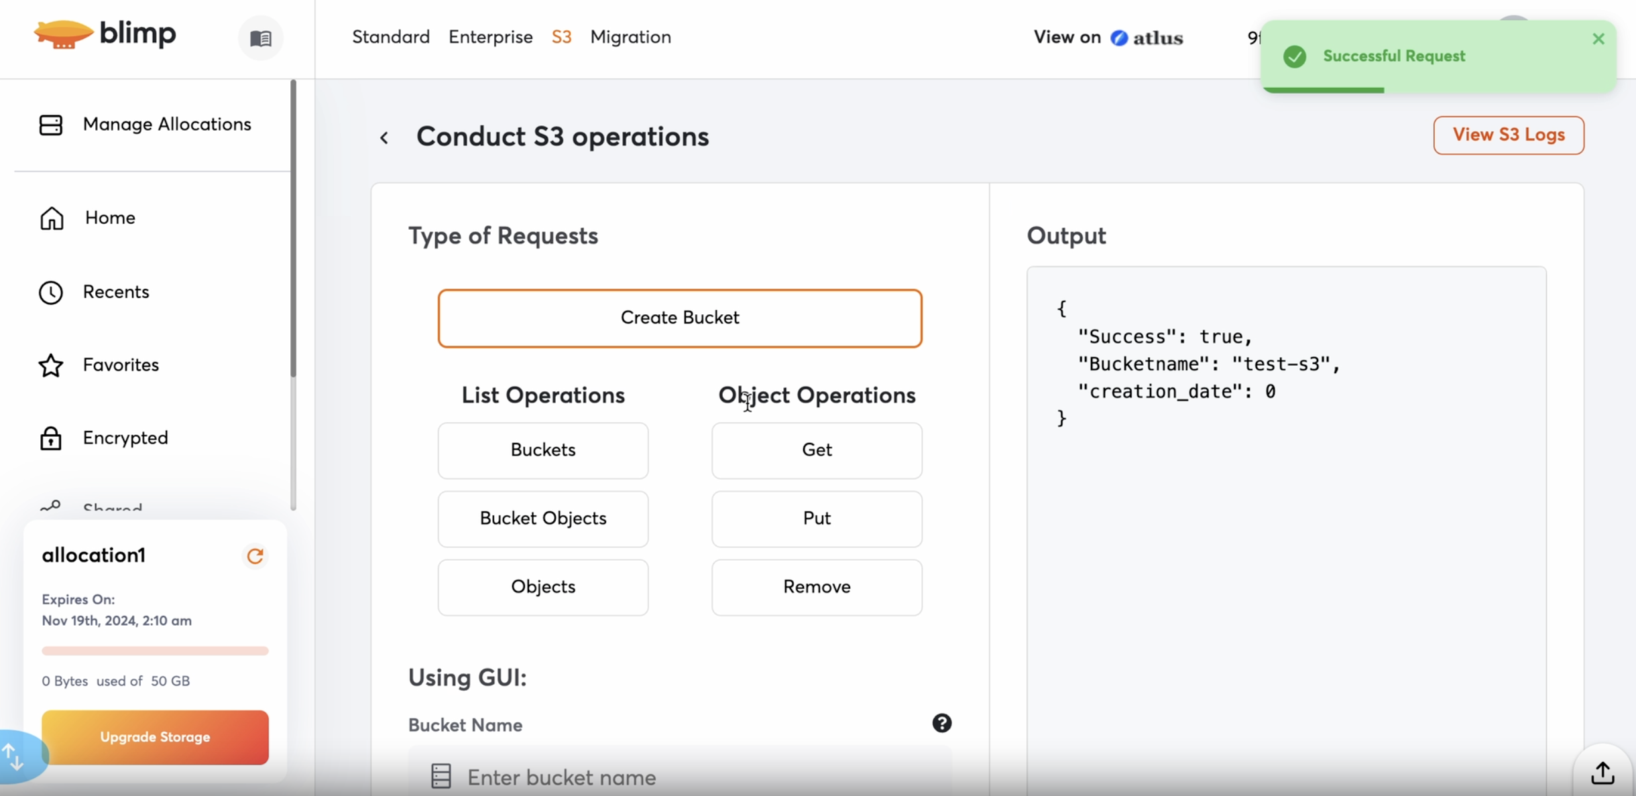Click the View S3 Logs button

point(1508,135)
